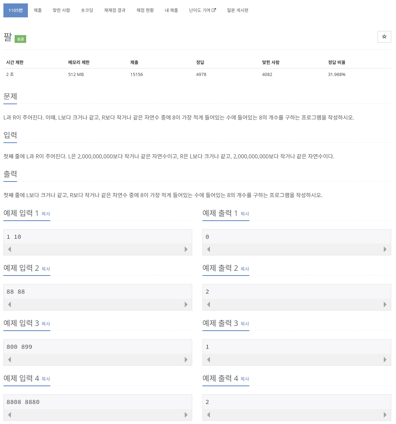
Task: Select the 1105번 tab
Action: [x=16, y=10]
